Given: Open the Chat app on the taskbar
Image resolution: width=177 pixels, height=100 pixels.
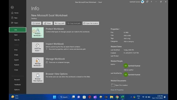Looking at the screenshot, I should 79,97.
